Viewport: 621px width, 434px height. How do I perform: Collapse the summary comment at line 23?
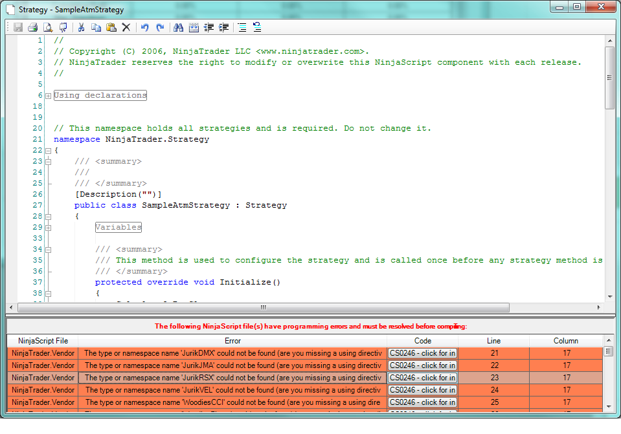[x=49, y=162]
